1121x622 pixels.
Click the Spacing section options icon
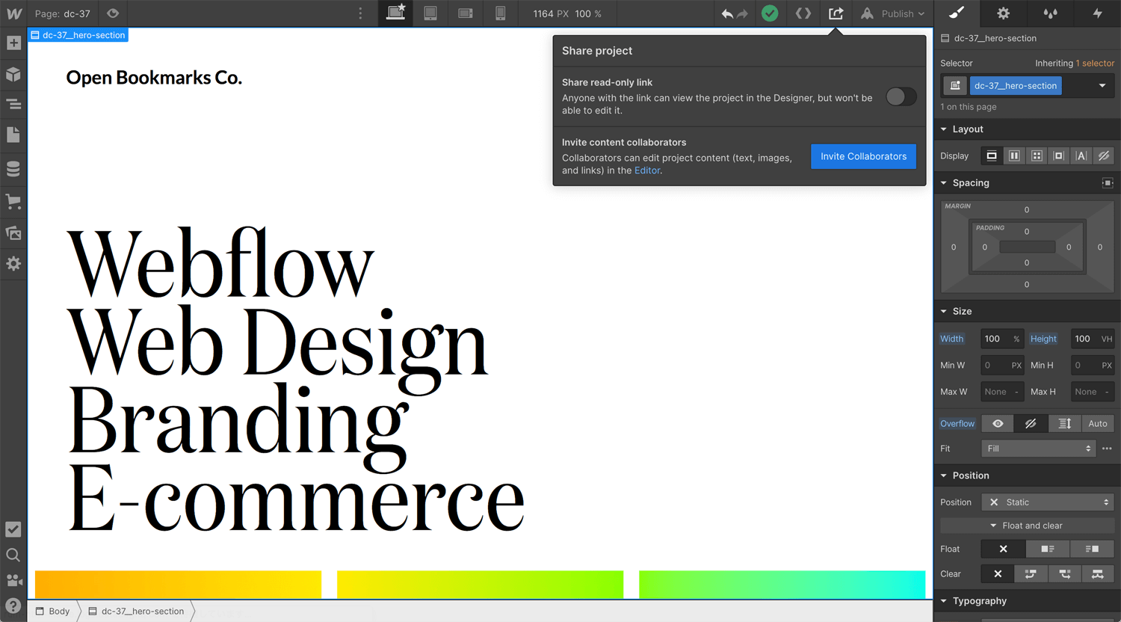[x=1108, y=183]
